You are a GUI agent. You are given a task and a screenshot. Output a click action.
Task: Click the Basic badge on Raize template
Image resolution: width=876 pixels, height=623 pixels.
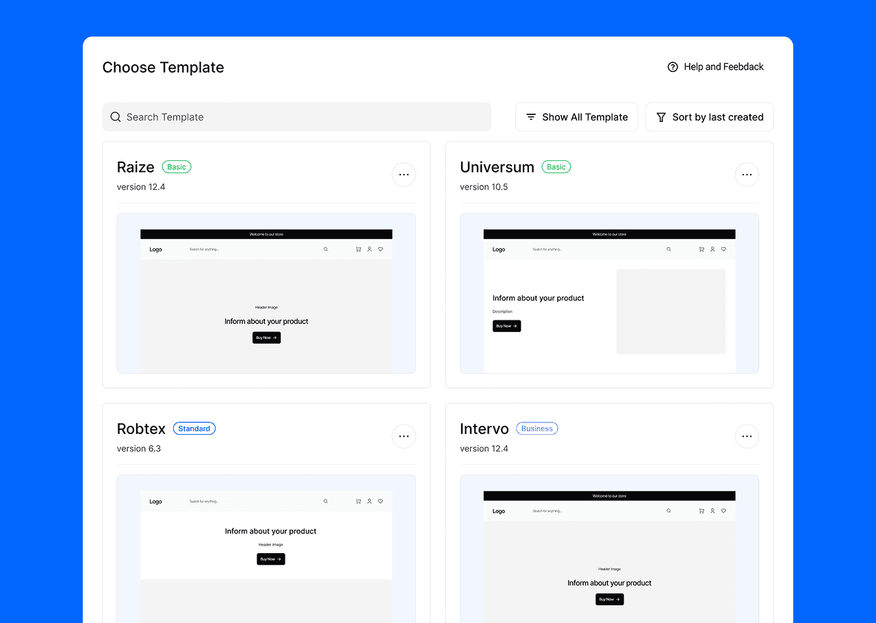pos(177,166)
